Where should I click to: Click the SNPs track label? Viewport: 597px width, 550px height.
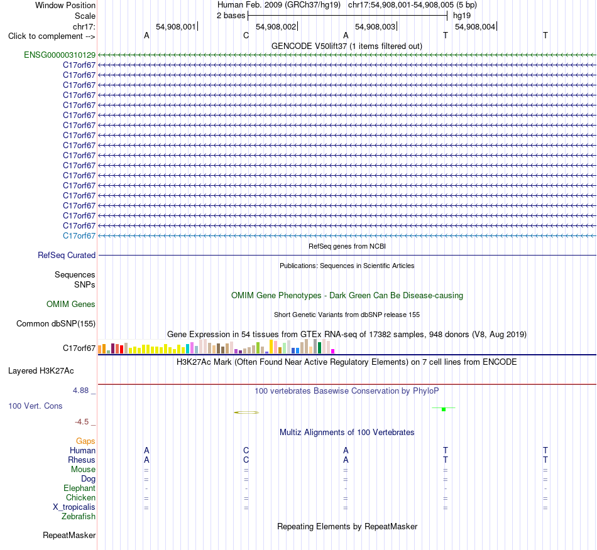[x=85, y=284]
